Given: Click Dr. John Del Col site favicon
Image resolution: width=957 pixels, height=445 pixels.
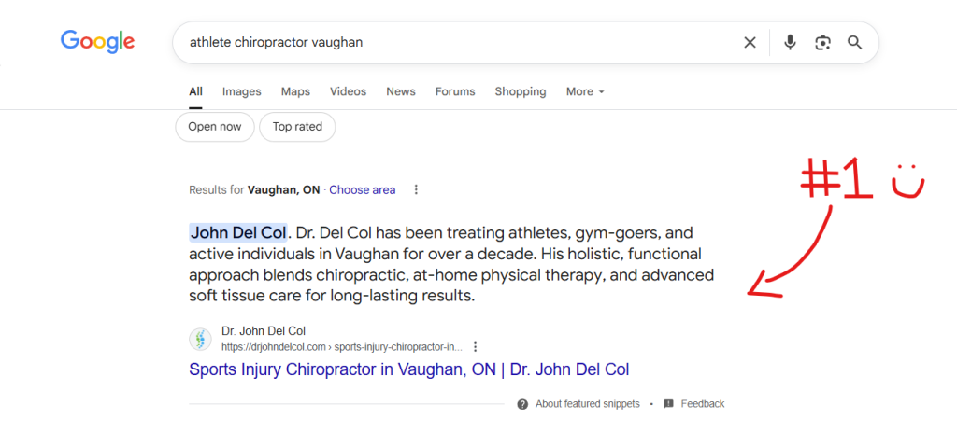Looking at the screenshot, I should click(200, 339).
